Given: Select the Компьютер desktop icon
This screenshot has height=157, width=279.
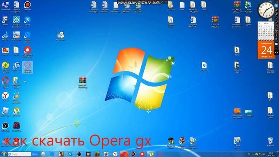Looking at the screenshot, I should pyautogui.click(x=5, y=6).
